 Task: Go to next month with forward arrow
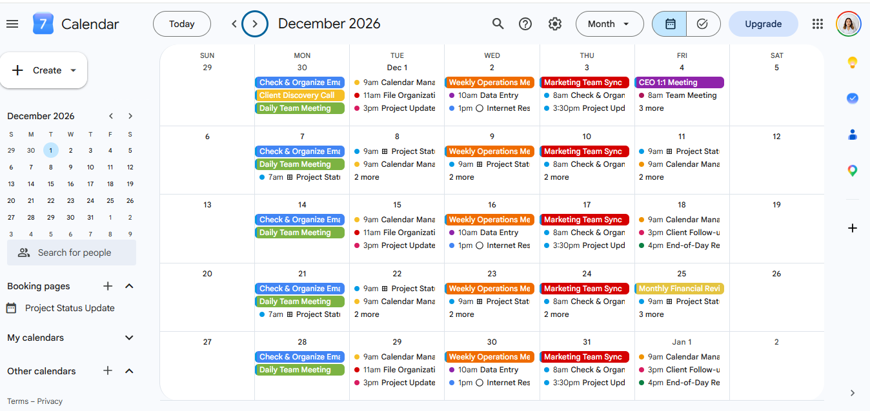pyautogui.click(x=255, y=24)
